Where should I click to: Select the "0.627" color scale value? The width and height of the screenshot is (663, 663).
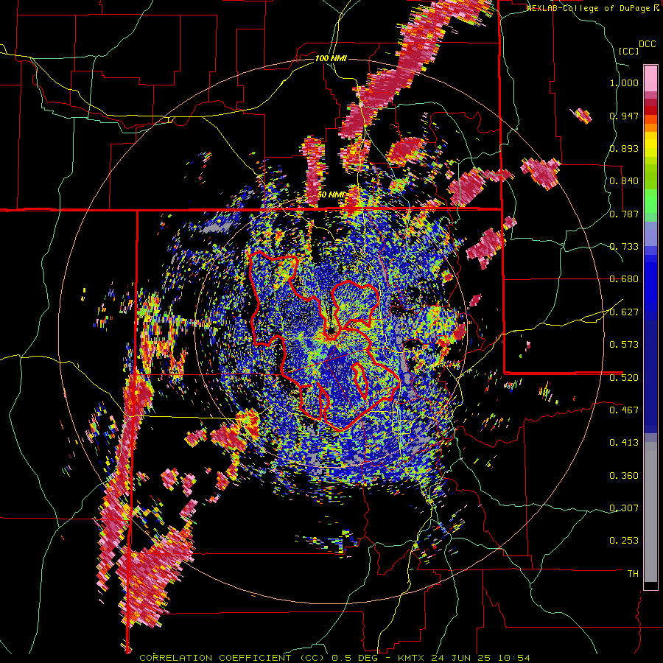click(624, 312)
